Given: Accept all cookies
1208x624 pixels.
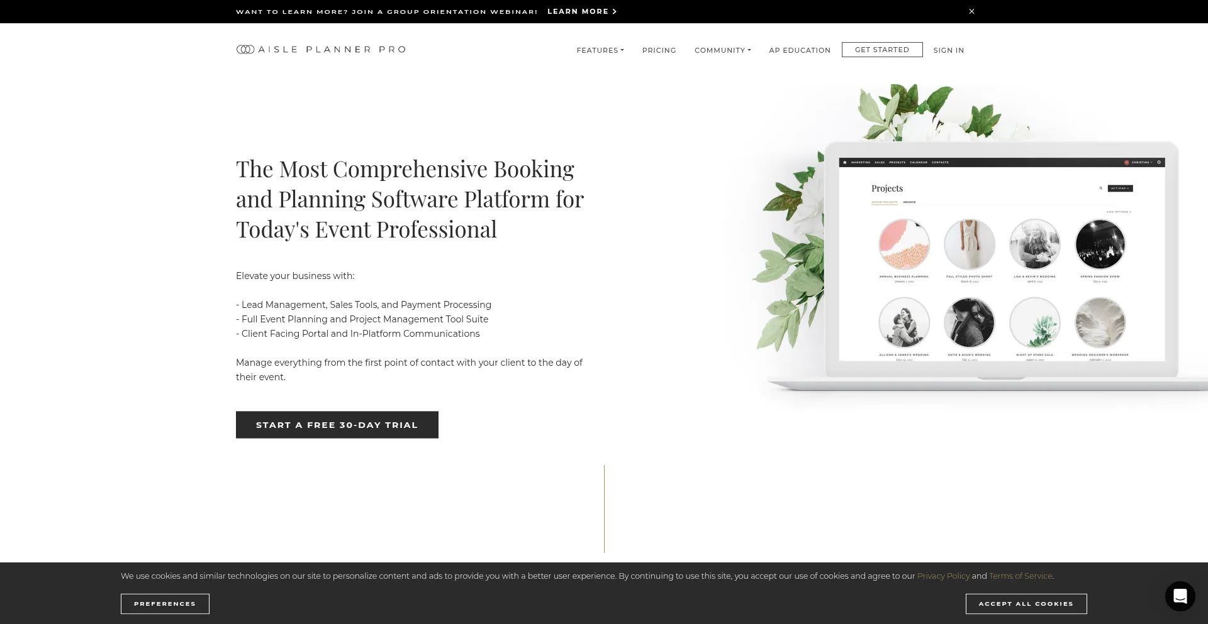Looking at the screenshot, I should coord(1026,604).
